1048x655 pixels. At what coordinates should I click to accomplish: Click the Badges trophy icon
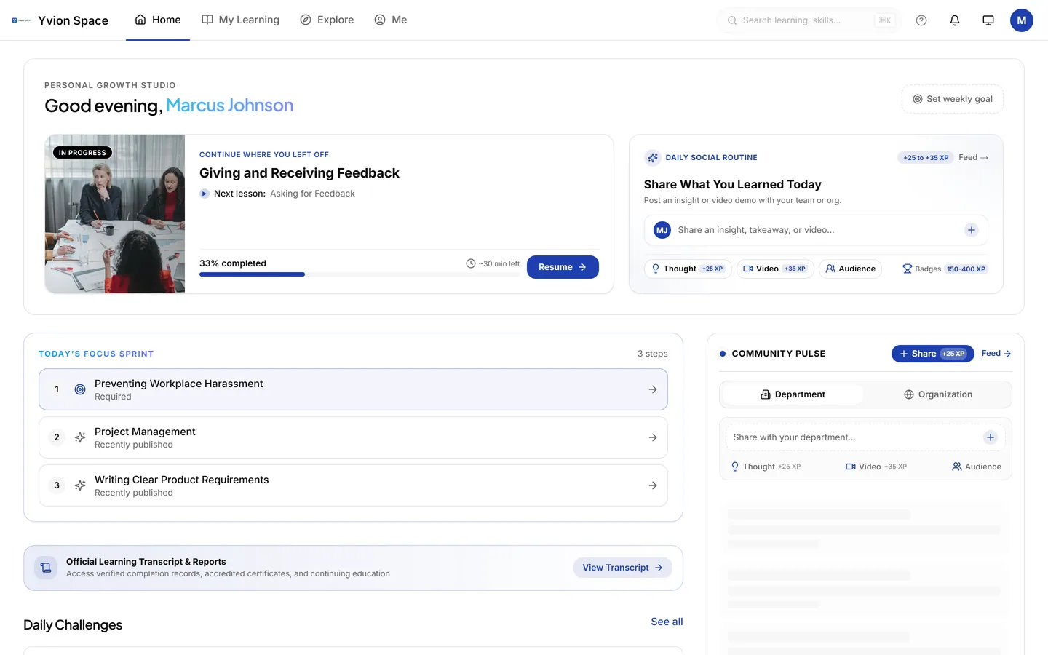(x=907, y=269)
